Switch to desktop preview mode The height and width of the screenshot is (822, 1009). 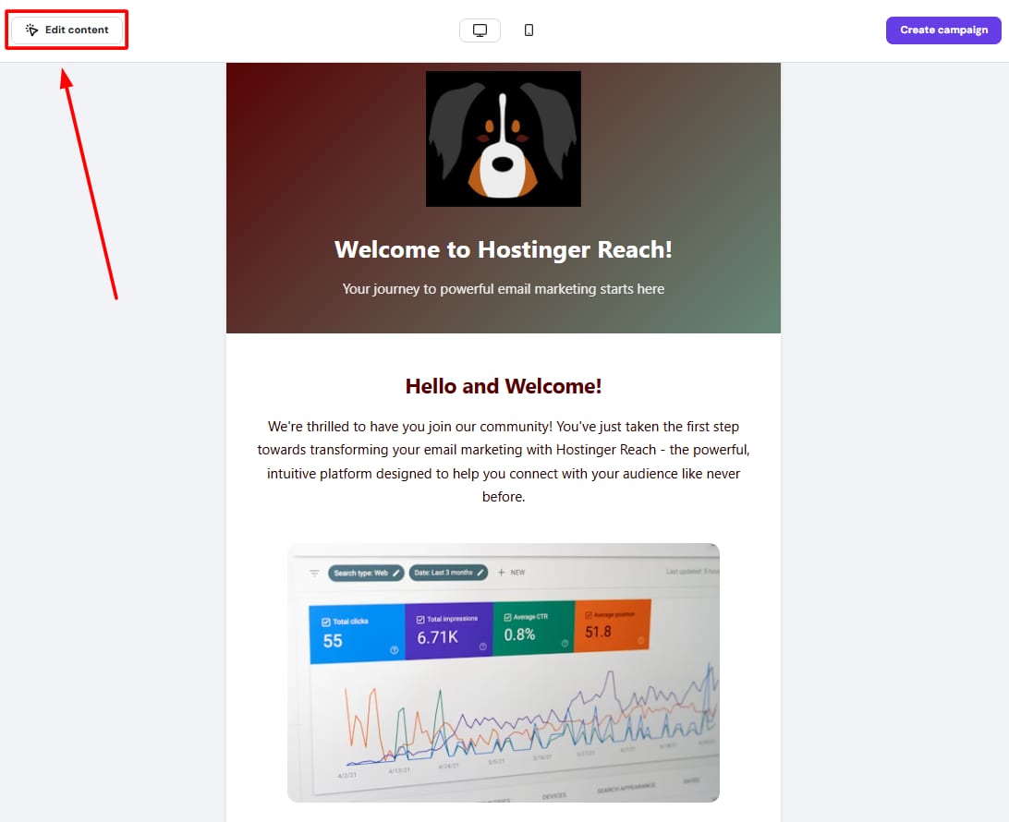pyautogui.click(x=480, y=30)
